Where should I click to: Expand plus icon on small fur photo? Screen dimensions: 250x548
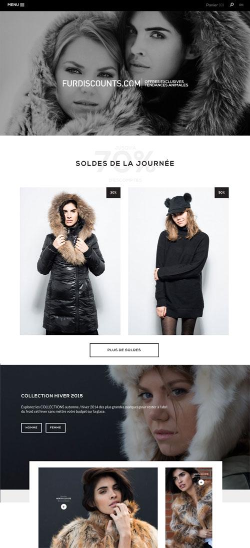[x=201, y=482]
